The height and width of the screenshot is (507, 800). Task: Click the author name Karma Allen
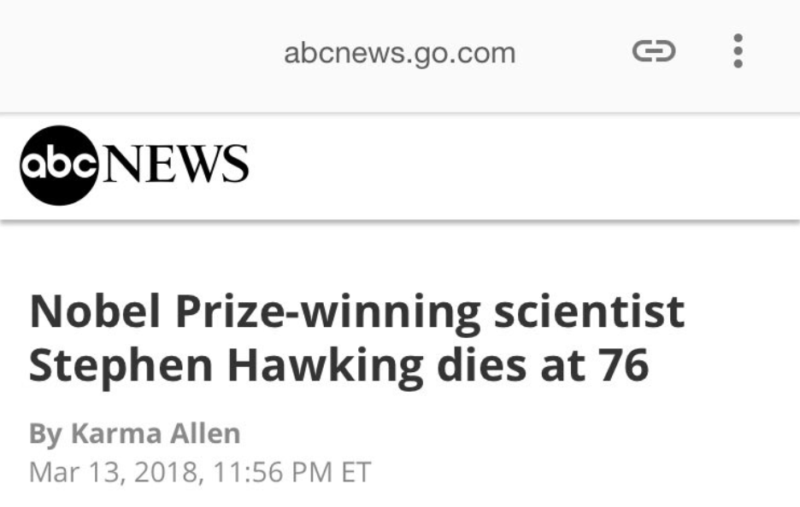click(155, 433)
